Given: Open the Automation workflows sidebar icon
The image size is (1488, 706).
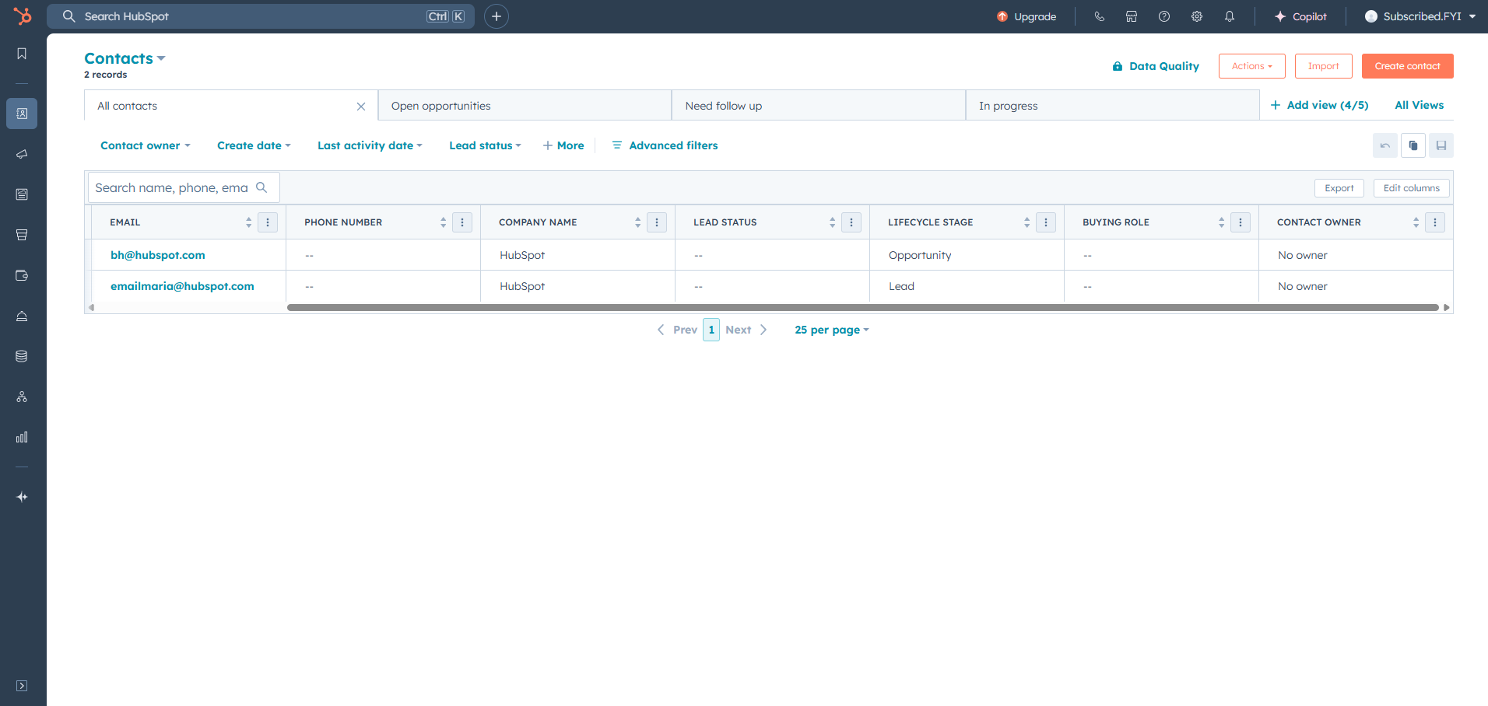Looking at the screenshot, I should pos(22,397).
